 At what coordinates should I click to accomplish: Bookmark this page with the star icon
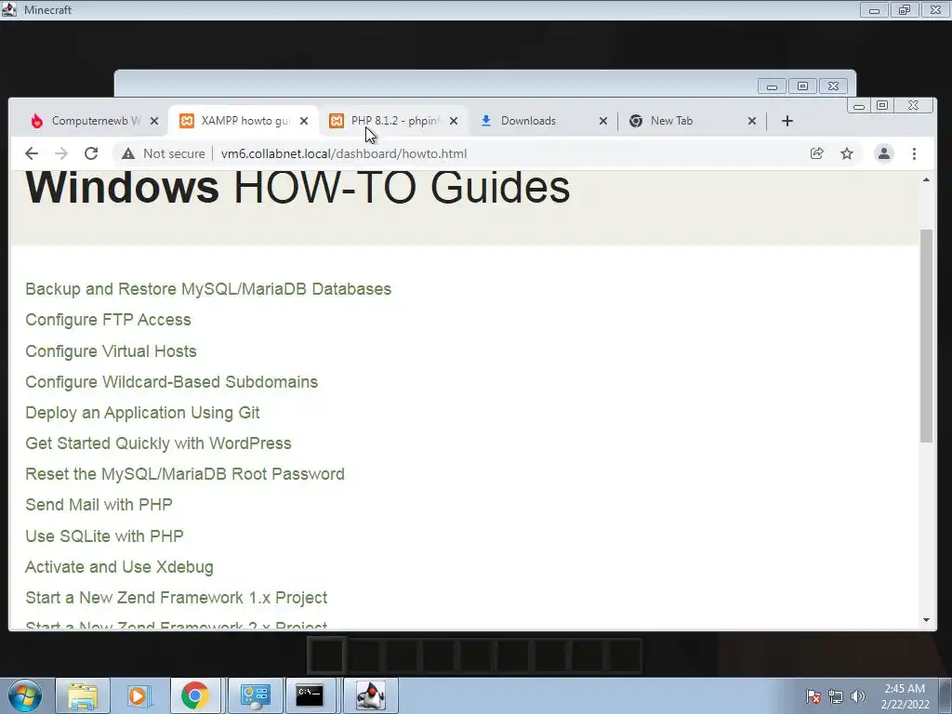click(x=847, y=153)
